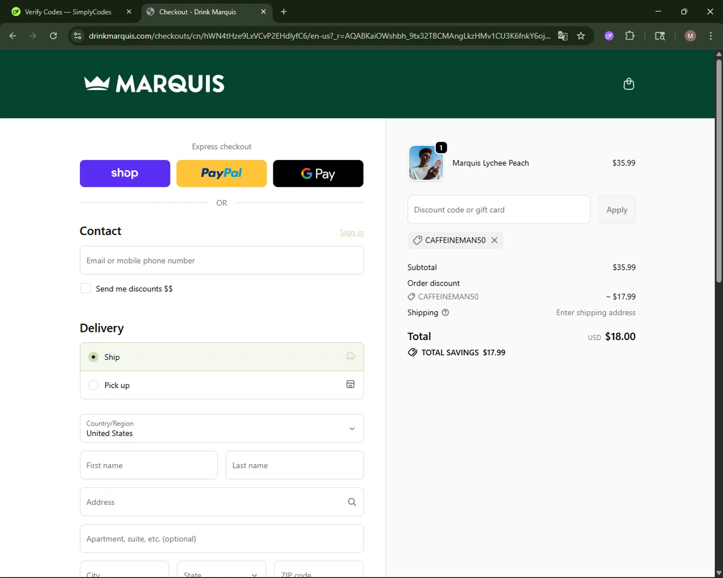The image size is (723, 578).
Task: Remove the CAFFEINEMAN50 discount code tag
Action: click(494, 240)
